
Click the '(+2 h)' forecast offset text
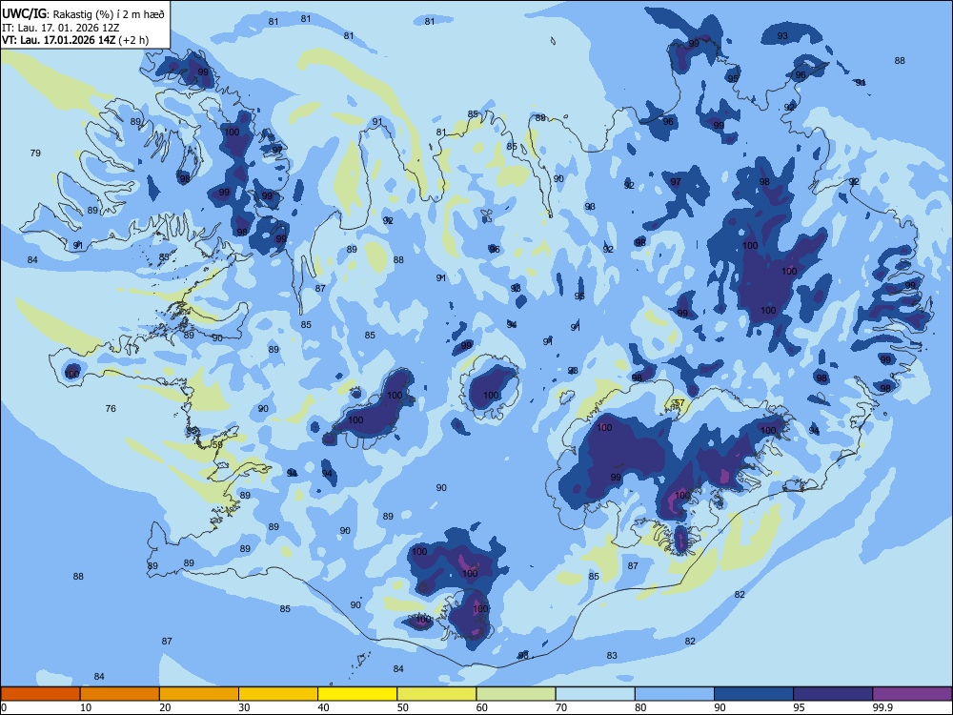tap(133, 41)
